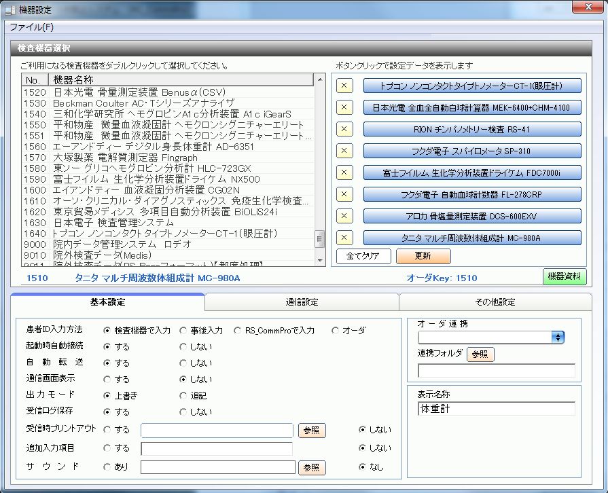Screen dimensions: 608x493
Task: Click X button beside 日本光電 MEK-6400+CHM-4100
Action: point(344,107)
